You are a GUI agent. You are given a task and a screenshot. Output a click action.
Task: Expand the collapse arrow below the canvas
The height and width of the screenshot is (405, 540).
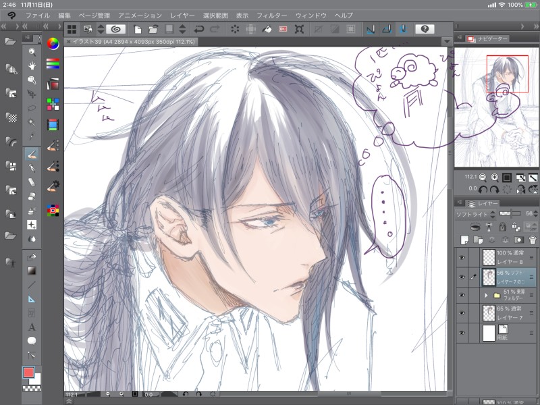[x=69, y=401]
